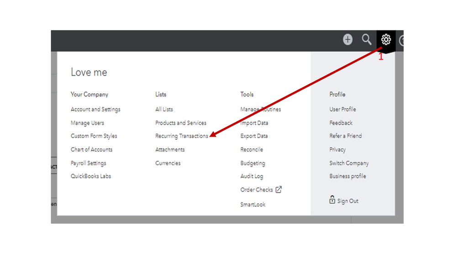Image resolution: width=456 pixels, height=256 pixels.
Task: Open Account and Settings
Action: point(95,109)
